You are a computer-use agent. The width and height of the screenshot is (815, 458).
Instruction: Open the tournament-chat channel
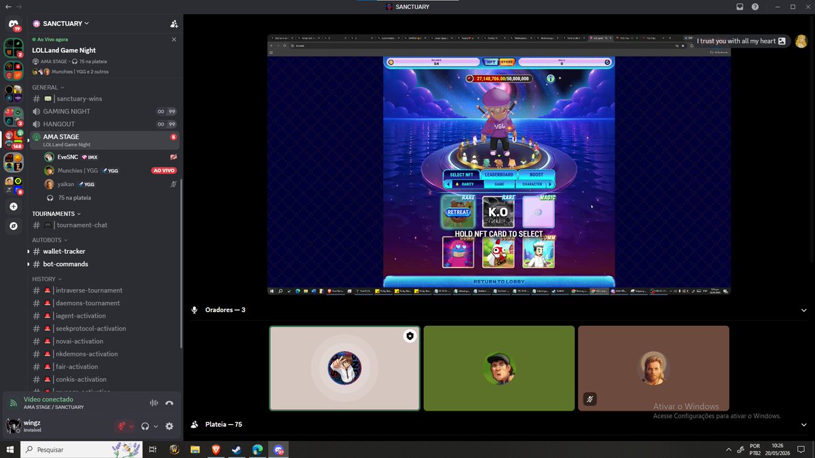click(105, 225)
